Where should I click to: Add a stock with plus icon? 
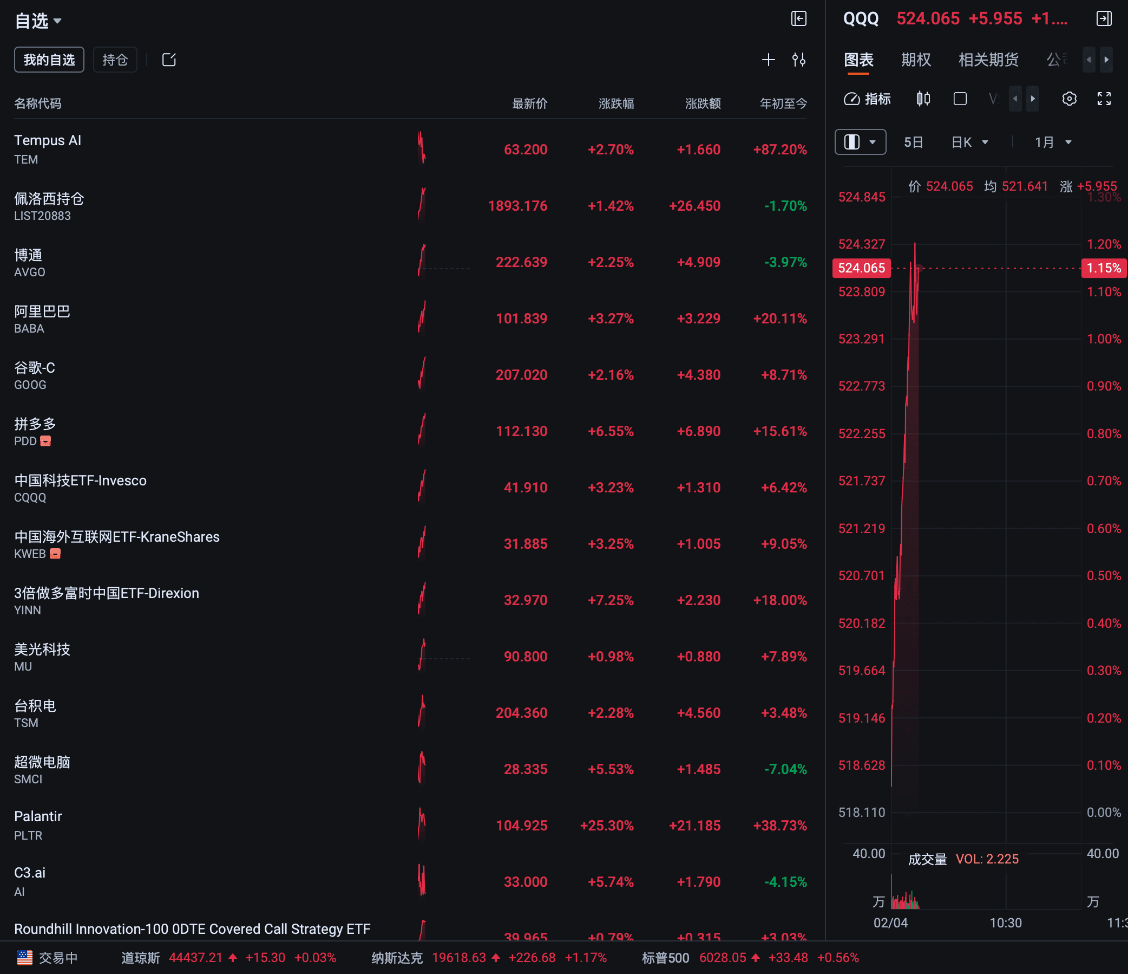tap(768, 60)
